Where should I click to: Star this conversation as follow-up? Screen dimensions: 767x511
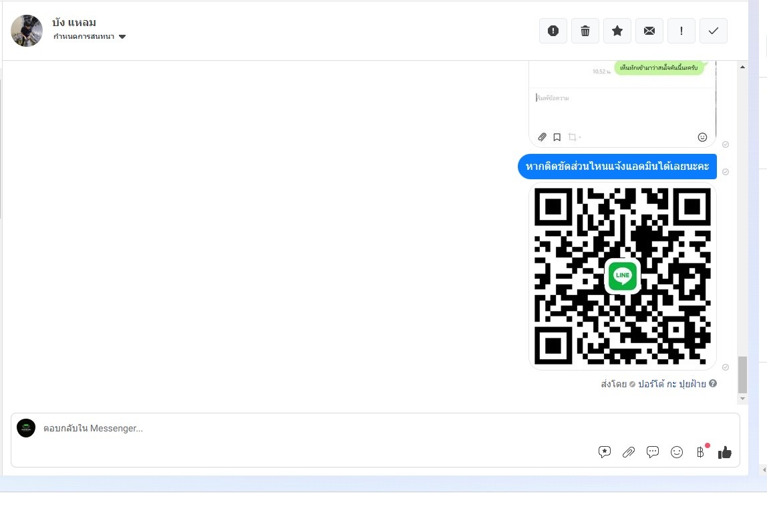(617, 31)
